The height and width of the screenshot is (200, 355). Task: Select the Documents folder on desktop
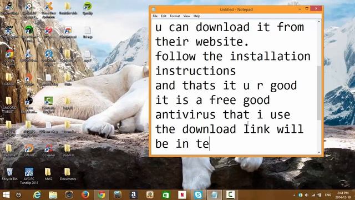pos(68,174)
